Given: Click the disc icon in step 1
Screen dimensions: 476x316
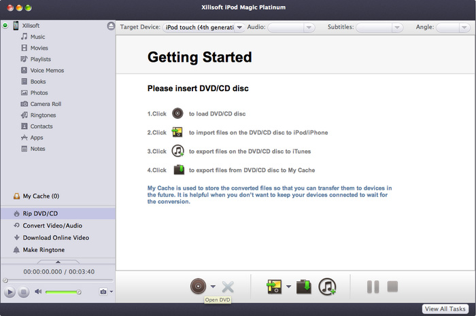Looking at the screenshot, I should click(x=177, y=113).
